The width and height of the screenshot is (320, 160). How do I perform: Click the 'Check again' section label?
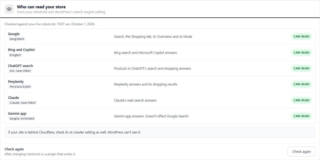14,149
